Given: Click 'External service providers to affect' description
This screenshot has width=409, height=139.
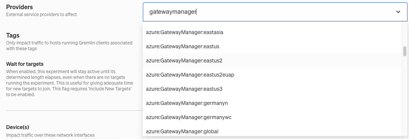Looking at the screenshot, I should (x=41, y=14).
